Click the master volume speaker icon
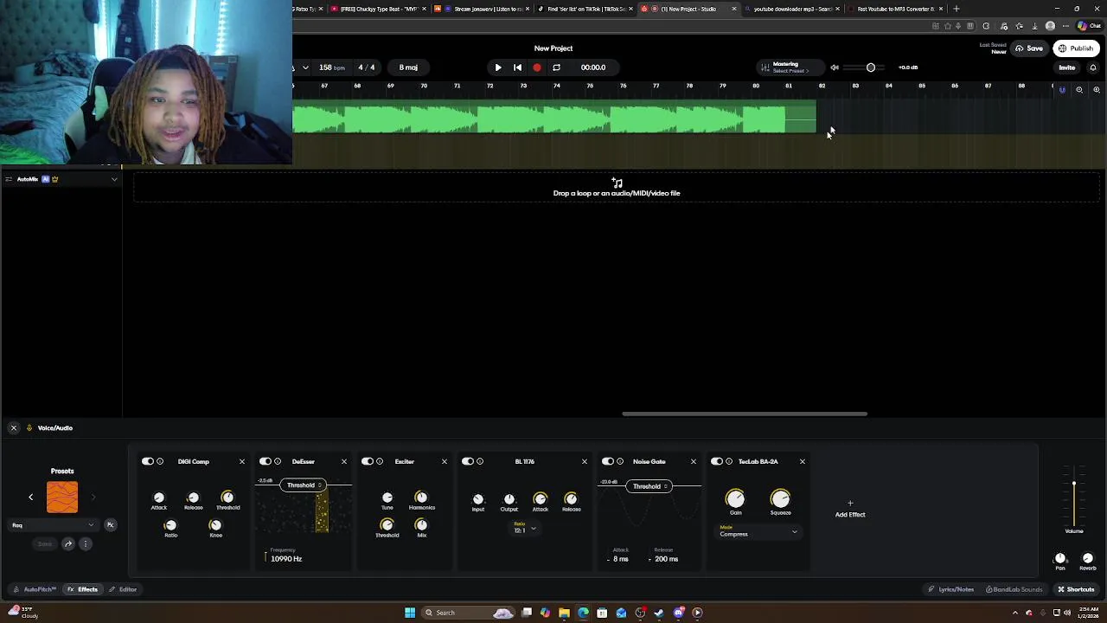The width and height of the screenshot is (1107, 623). point(835,67)
